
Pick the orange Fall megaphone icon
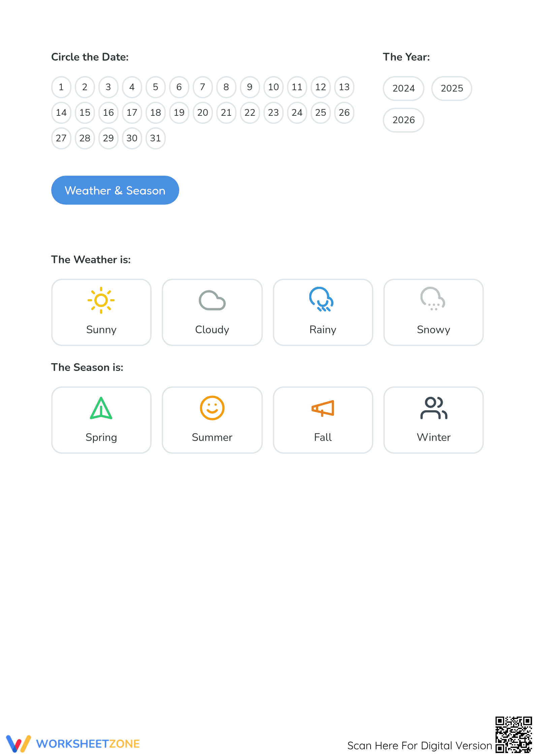[323, 408]
